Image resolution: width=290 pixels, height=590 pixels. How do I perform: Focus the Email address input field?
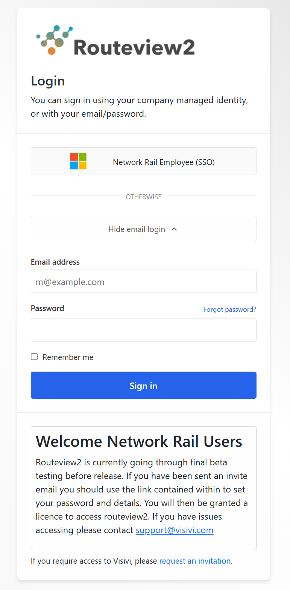click(x=143, y=281)
